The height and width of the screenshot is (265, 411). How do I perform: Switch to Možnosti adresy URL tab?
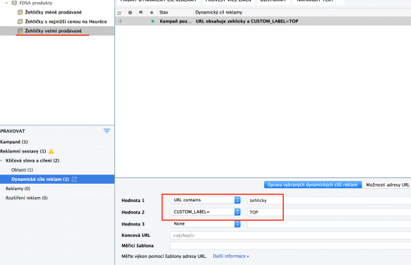[x=388, y=184]
